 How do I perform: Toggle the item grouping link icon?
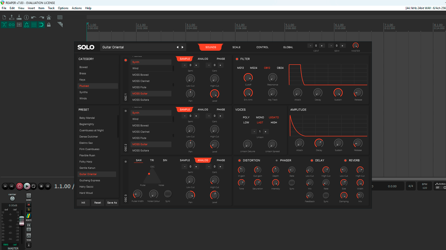(x=12, y=25)
